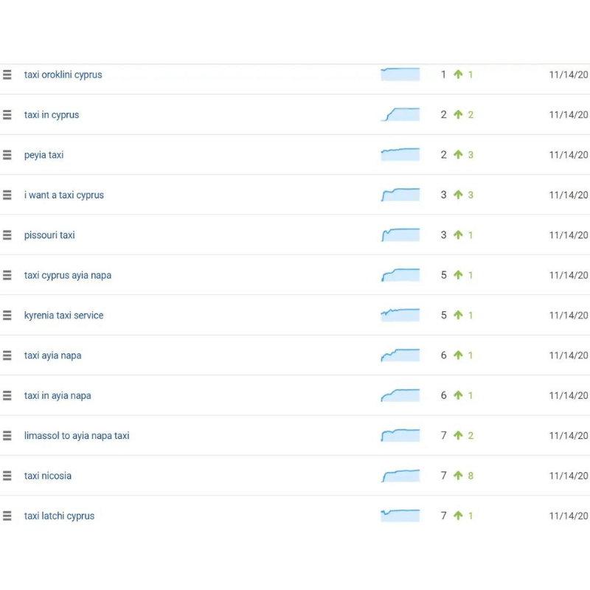This screenshot has width=590, height=590.
Task: Open the taxi oroklini cyprus keyword link
Action: pos(63,74)
